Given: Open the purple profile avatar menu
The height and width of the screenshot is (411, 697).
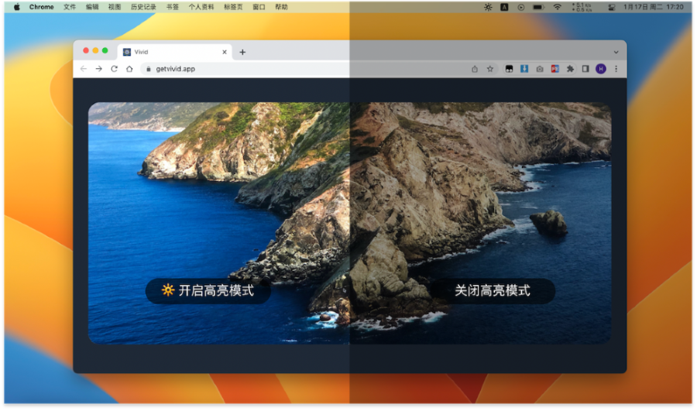Looking at the screenshot, I should pyautogui.click(x=601, y=69).
